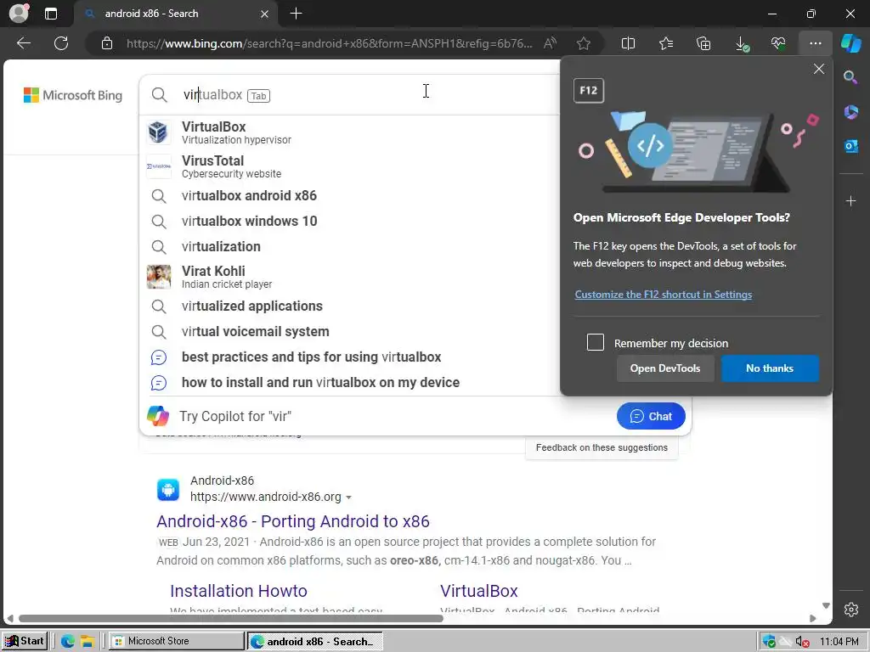Viewport: 870px width, 652px height.
Task: Click the Open DevTools button
Action: 665,368
